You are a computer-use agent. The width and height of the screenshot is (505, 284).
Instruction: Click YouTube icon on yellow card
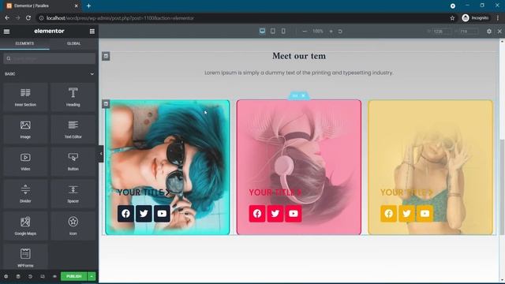tap(425, 214)
